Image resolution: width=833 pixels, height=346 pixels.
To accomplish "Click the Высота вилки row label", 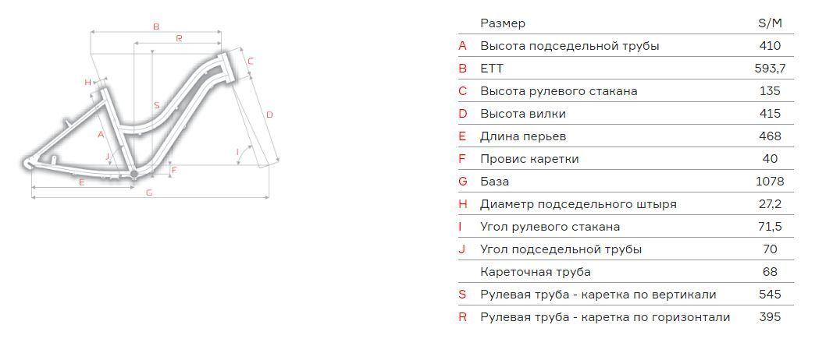I will [x=523, y=114].
